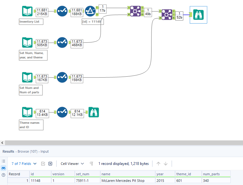The width and height of the screenshot is (243, 185).
Task: Click the 11,681 215KB connection label
Action: [42, 12]
